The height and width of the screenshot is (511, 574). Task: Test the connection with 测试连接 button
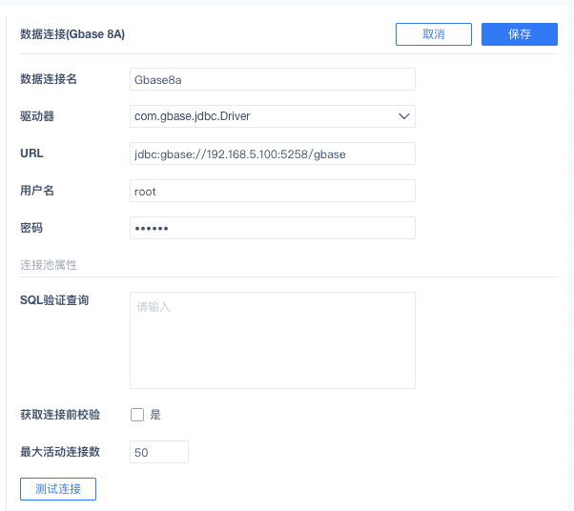click(x=58, y=489)
